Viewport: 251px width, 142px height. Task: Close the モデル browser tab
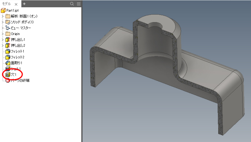(x=16, y=4)
